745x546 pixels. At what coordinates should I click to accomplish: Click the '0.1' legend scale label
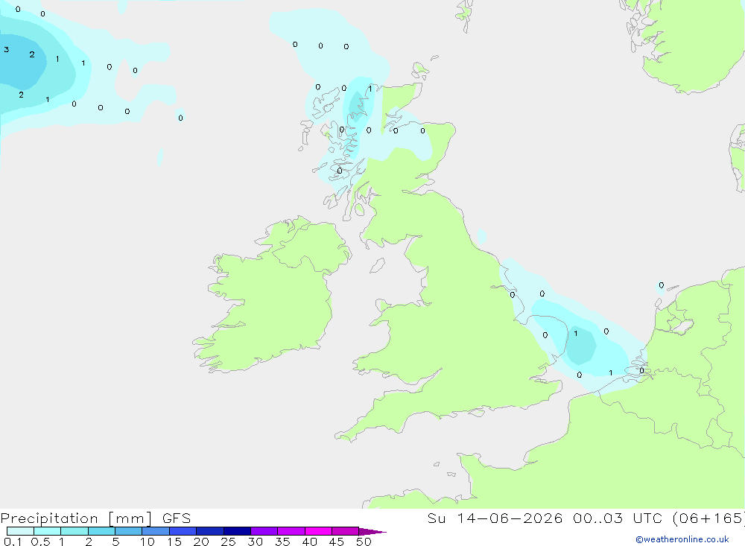click(13, 542)
